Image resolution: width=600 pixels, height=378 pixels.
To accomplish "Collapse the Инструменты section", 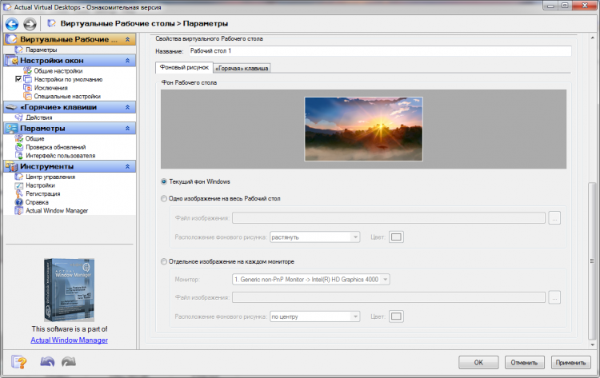I will point(128,167).
